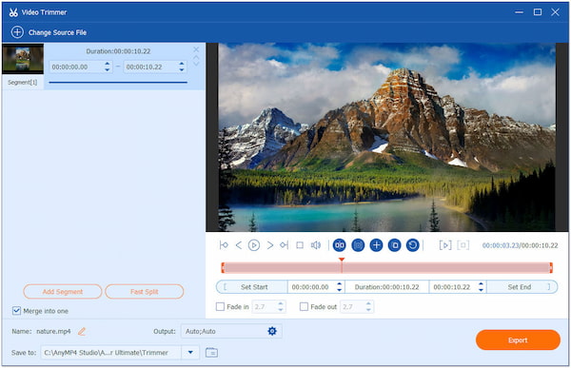Viewport: 571px width, 368px height.
Task: Stop video playback
Action: [x=300, y=245]
